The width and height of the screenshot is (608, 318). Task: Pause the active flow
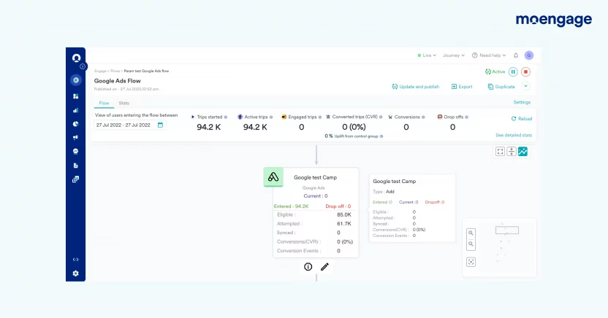point(513,71)
